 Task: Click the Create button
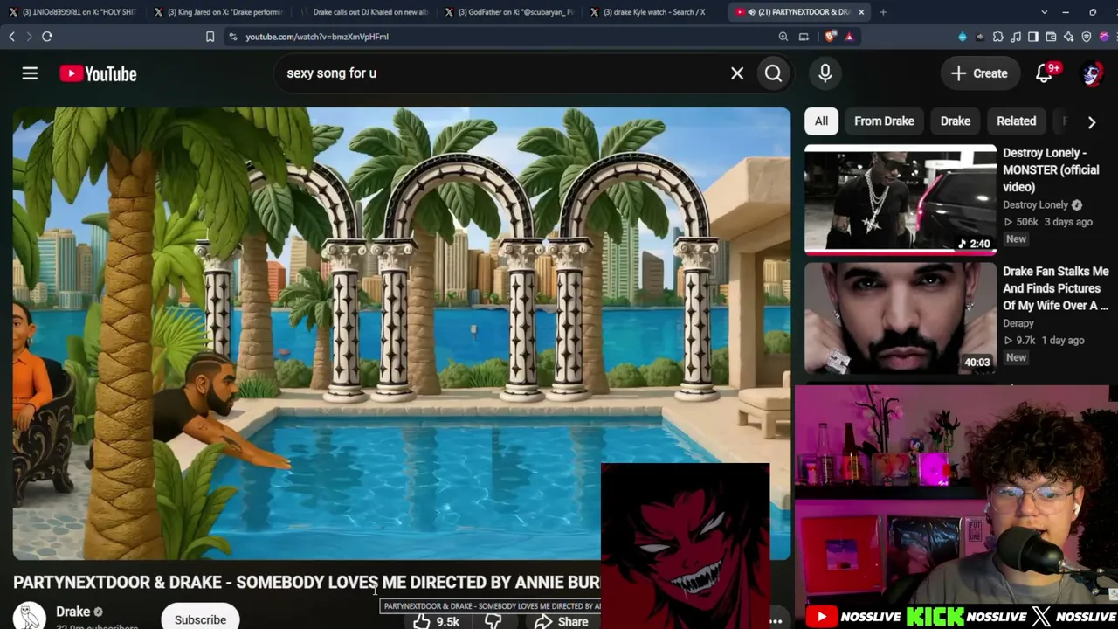[979, 73]
